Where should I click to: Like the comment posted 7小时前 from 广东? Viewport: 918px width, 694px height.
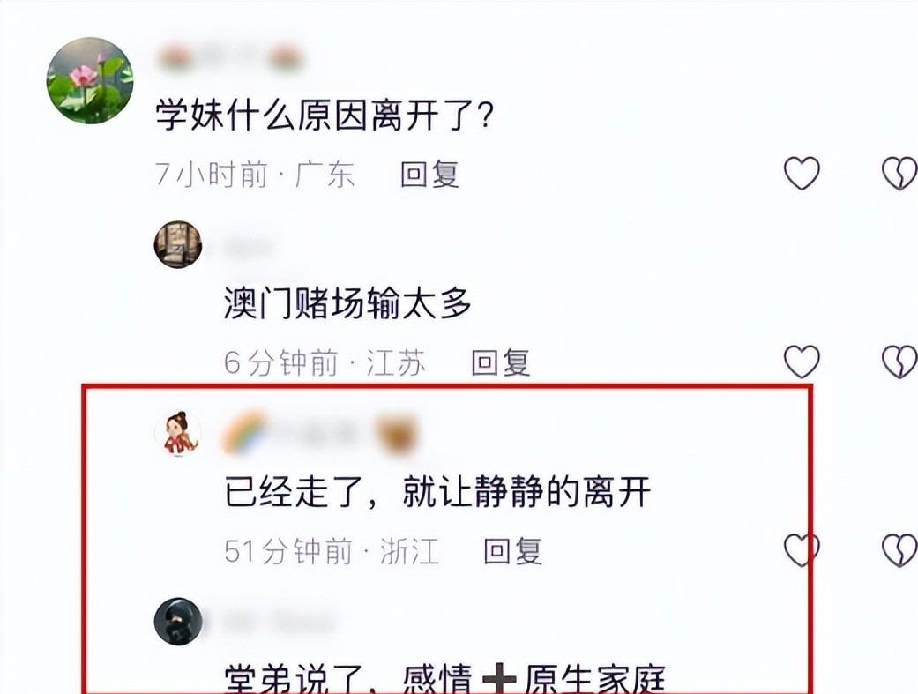[802, 174]
